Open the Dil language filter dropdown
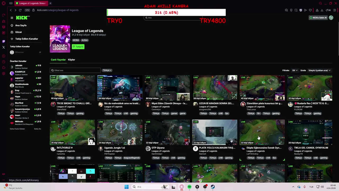Screen dimensions: 339x191 [x=295, y=70]
